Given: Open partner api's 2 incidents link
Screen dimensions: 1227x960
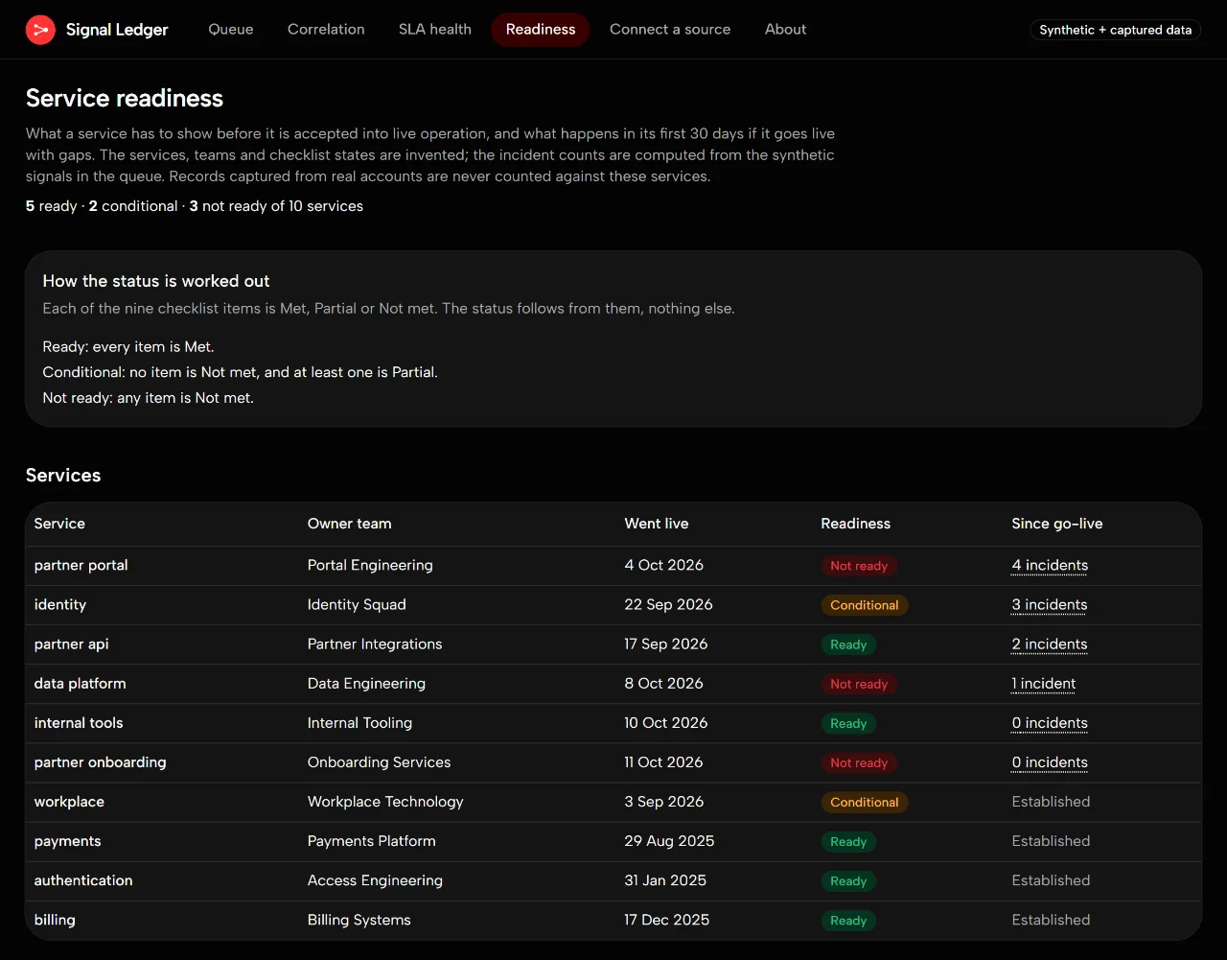Looking at the screenshot, I should click(1050, 644).
